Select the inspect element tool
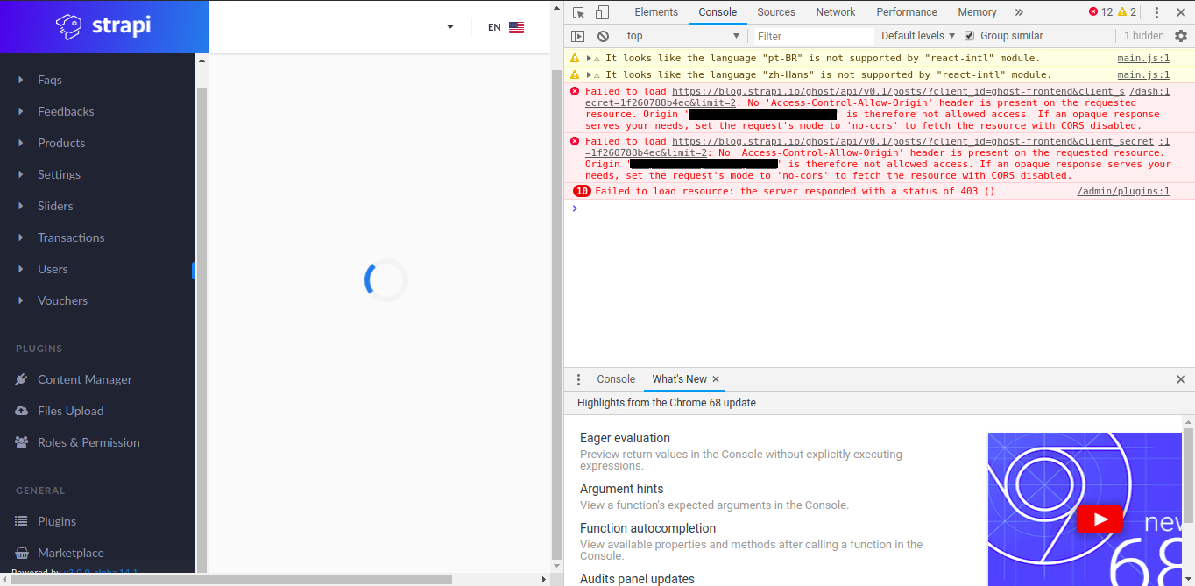This screenshot has height=586, width=1195. tap(579, 12)
